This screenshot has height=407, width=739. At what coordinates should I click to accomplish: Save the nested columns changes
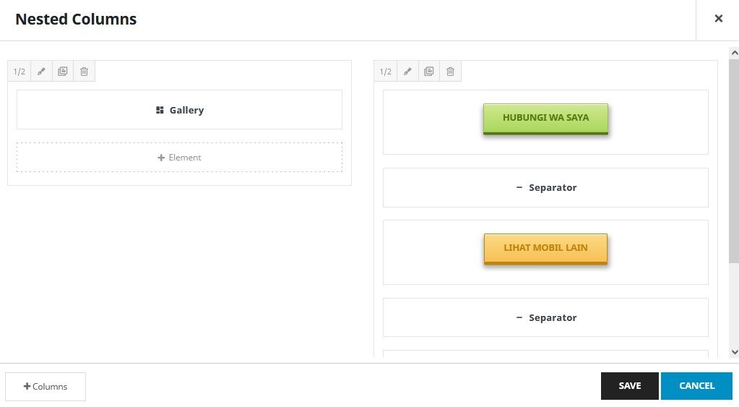coord(629,386)
